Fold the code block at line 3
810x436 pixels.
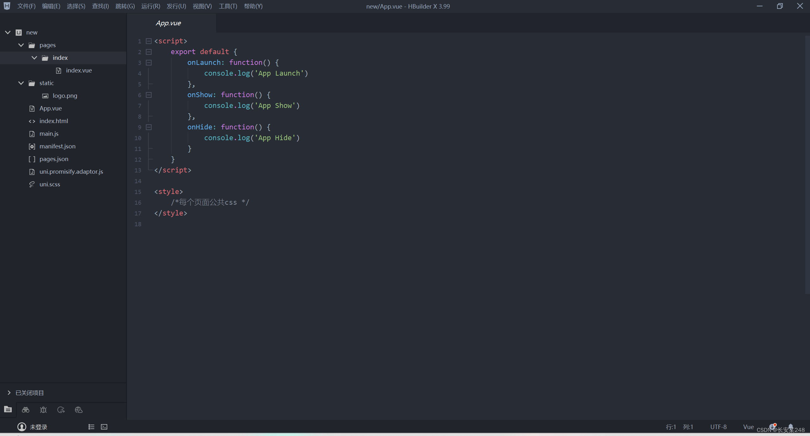pyautogui.click(x=149, y=63)
